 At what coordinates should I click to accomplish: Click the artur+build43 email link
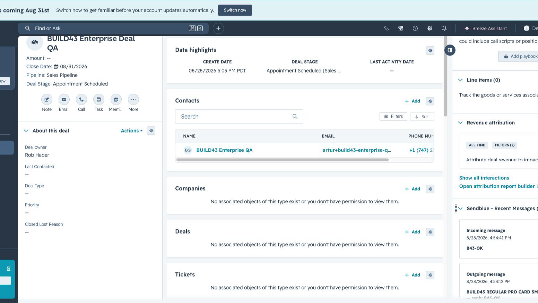357,150
